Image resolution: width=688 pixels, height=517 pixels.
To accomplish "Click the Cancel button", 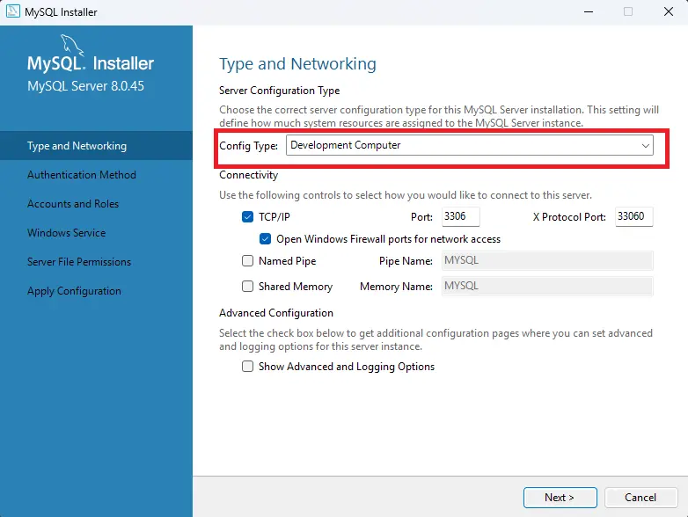I will coord(640,497).
